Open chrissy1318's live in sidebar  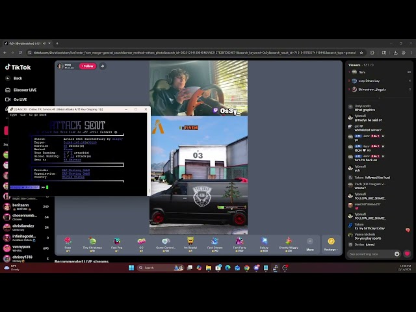(26, 258)
